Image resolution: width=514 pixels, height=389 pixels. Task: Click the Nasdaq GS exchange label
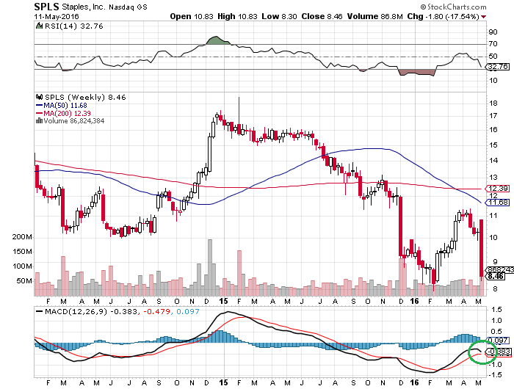coord(128,7)
